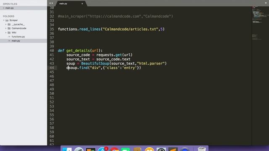The width and height of the screenshot is (269, 151).
Task: Select the __pycache__ folder label
Action: pos(18,24)
